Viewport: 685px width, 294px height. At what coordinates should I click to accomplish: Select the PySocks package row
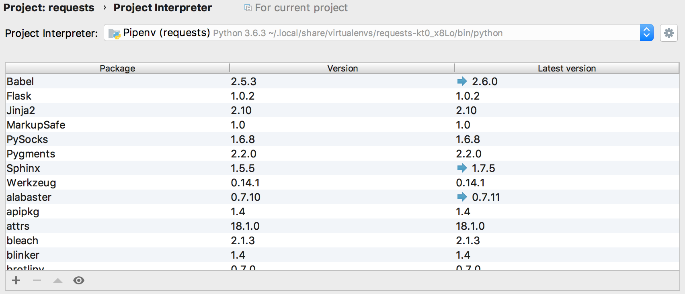coord(342,139)
